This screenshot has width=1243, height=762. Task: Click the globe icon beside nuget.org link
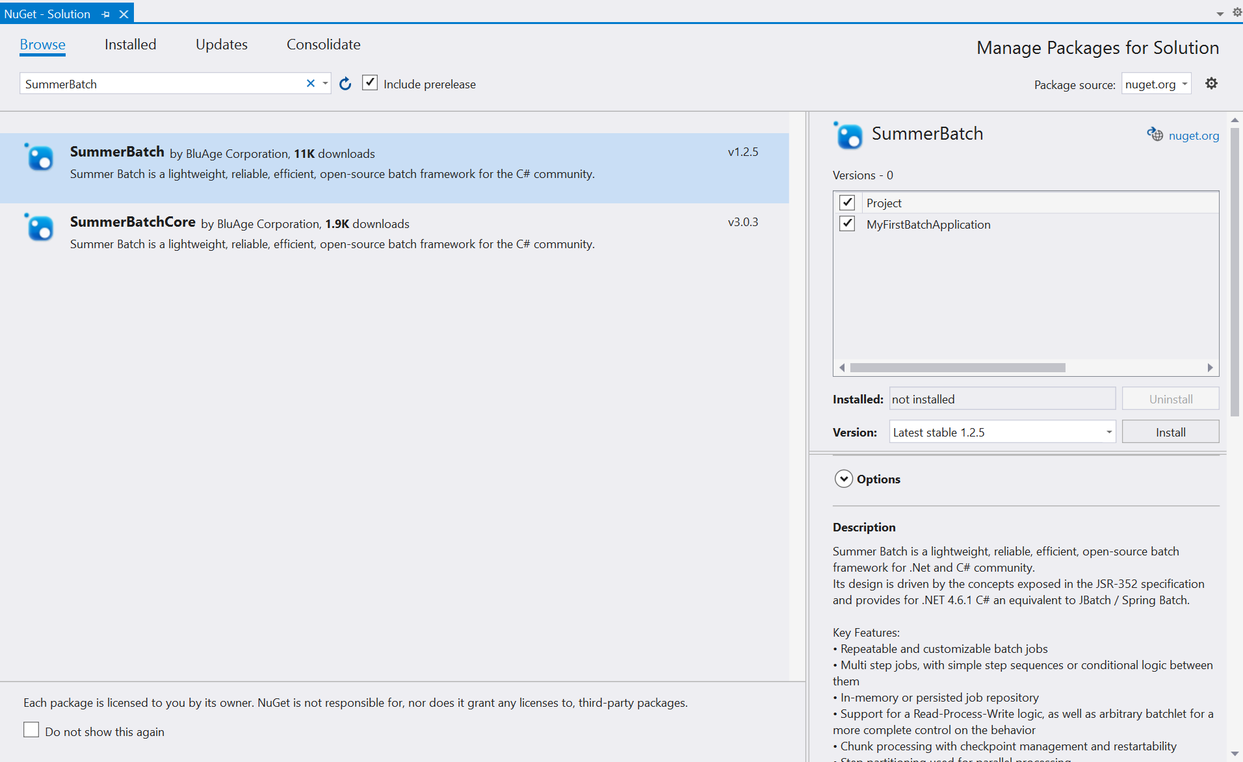(x=1155, y=134)
